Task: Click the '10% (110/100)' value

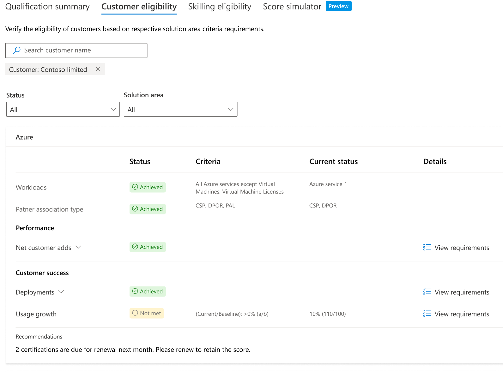Action: [x=328, y=314]
